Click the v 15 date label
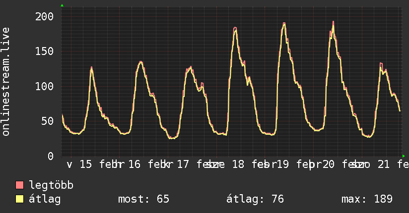 pyautogui.click(x=79, y=164)
